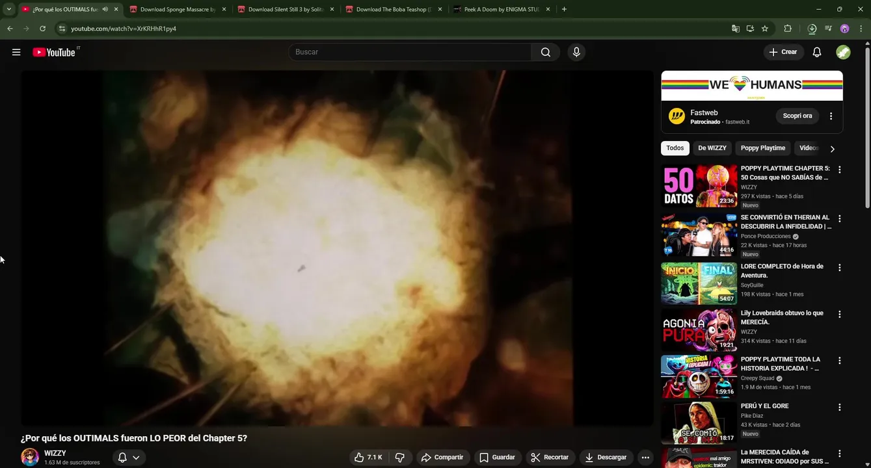Open browser extensions puzzle icon

pyautogui.click(x=788, y=29)
